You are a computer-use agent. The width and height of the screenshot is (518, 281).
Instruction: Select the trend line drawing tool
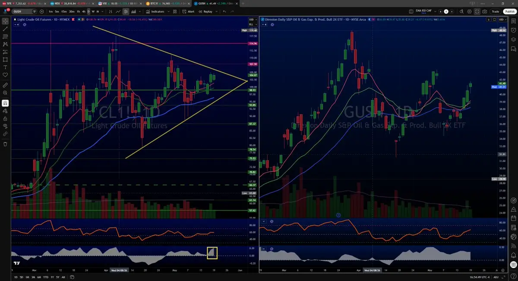5,28
